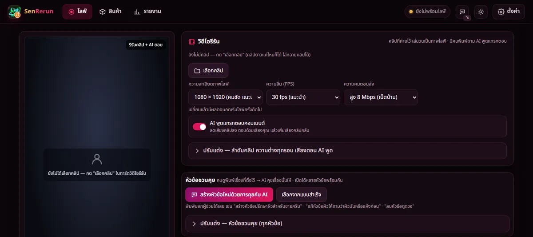This screenshot has height=237, width=533.
Task: Open the รายงาน tab
Action: (147, 12)
